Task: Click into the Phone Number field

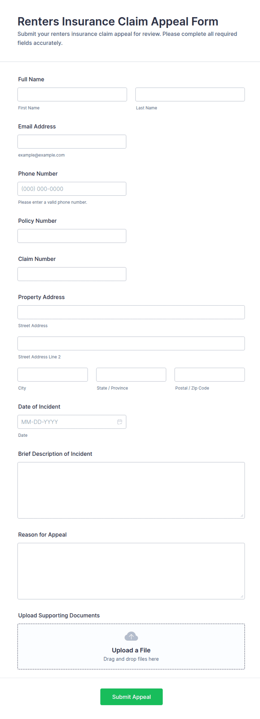Action: [72, 189]
